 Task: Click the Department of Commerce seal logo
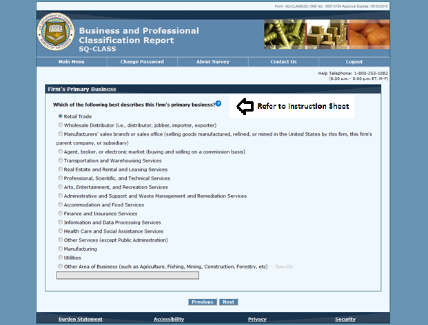tap(55, 36)
